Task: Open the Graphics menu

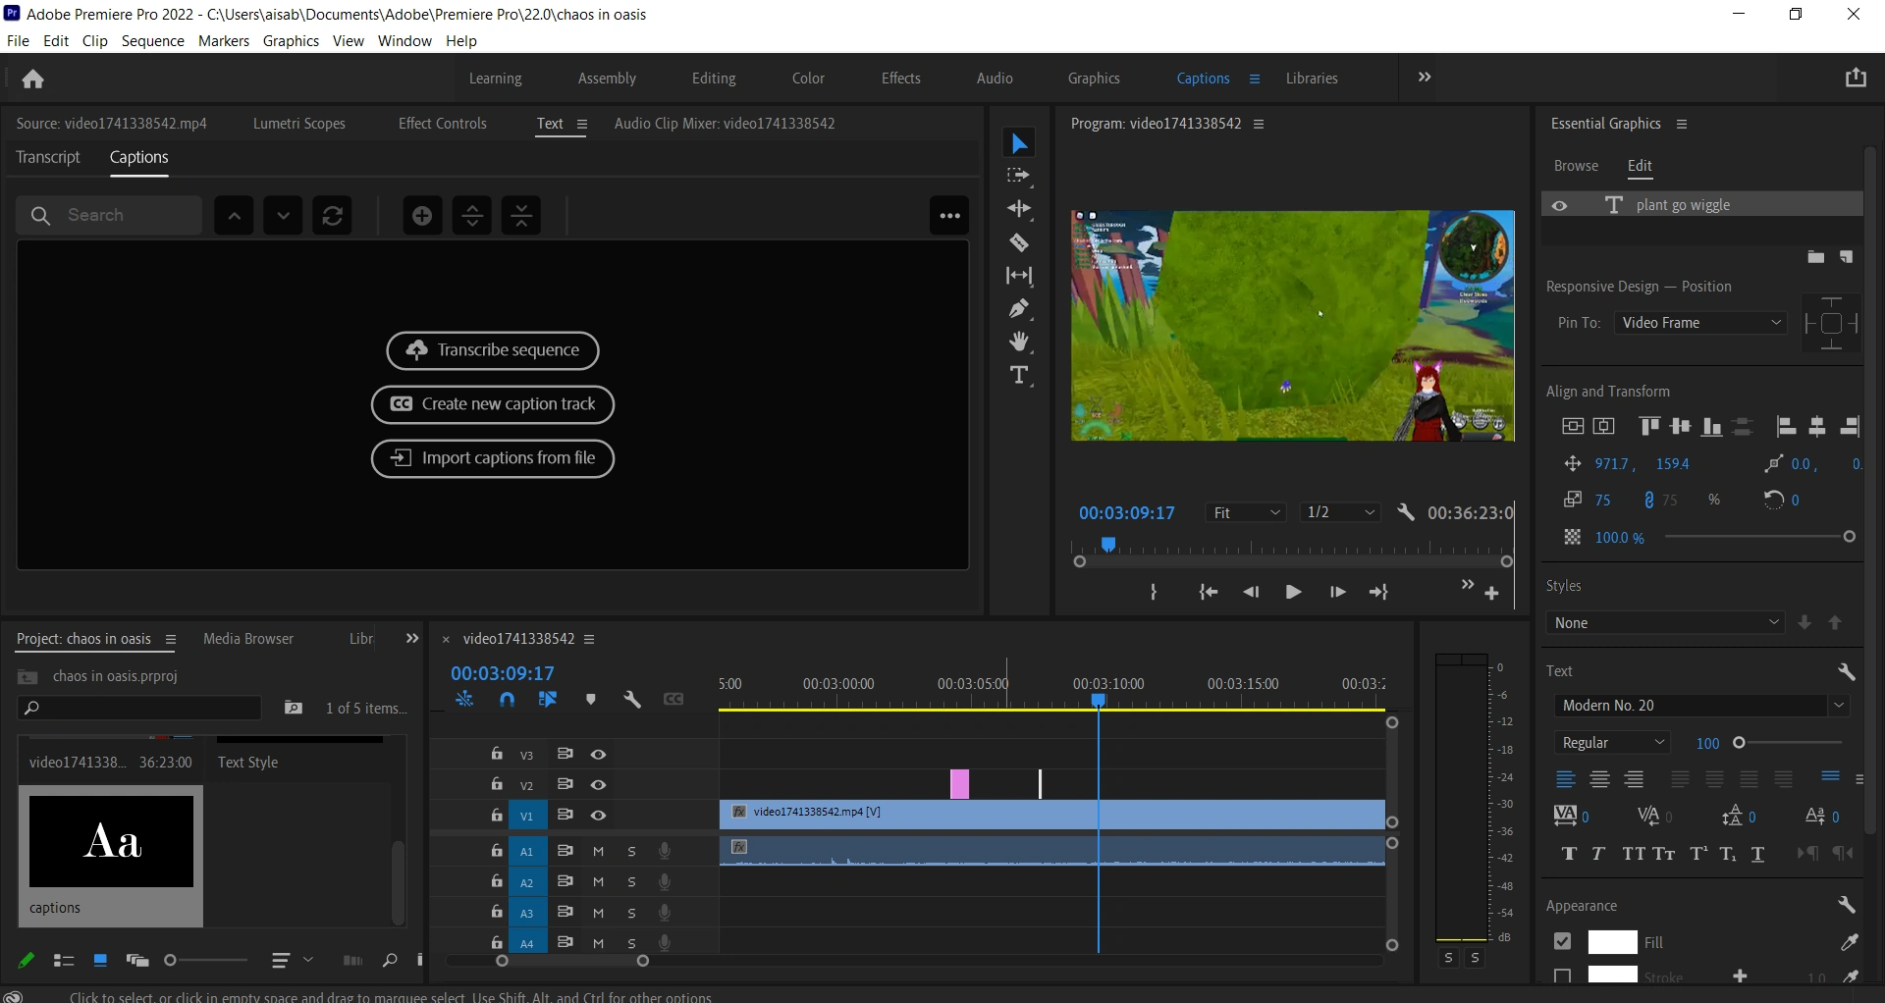Action: coord(291,40)
